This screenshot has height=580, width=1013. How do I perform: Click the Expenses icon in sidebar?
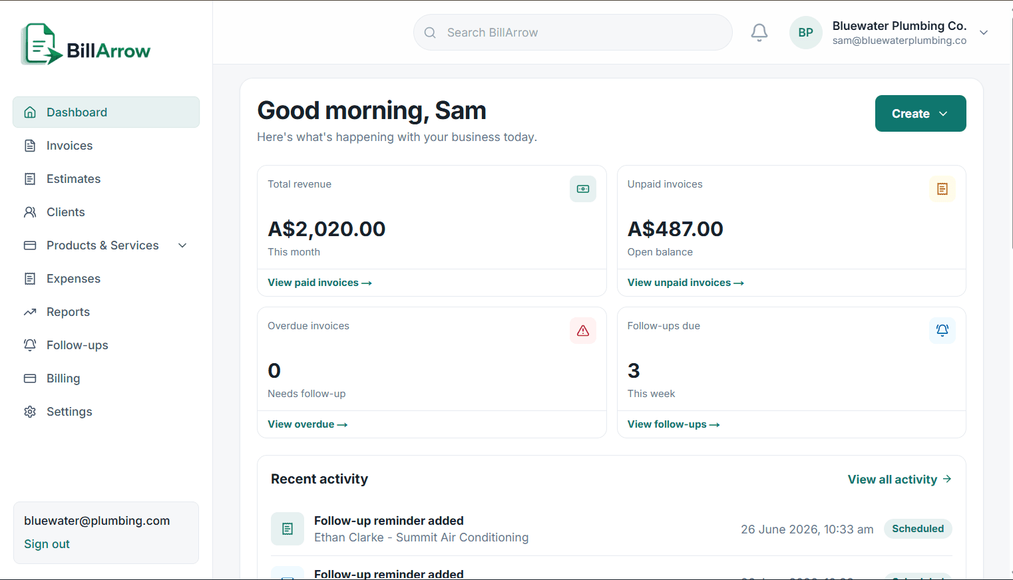tap(30, 279)
